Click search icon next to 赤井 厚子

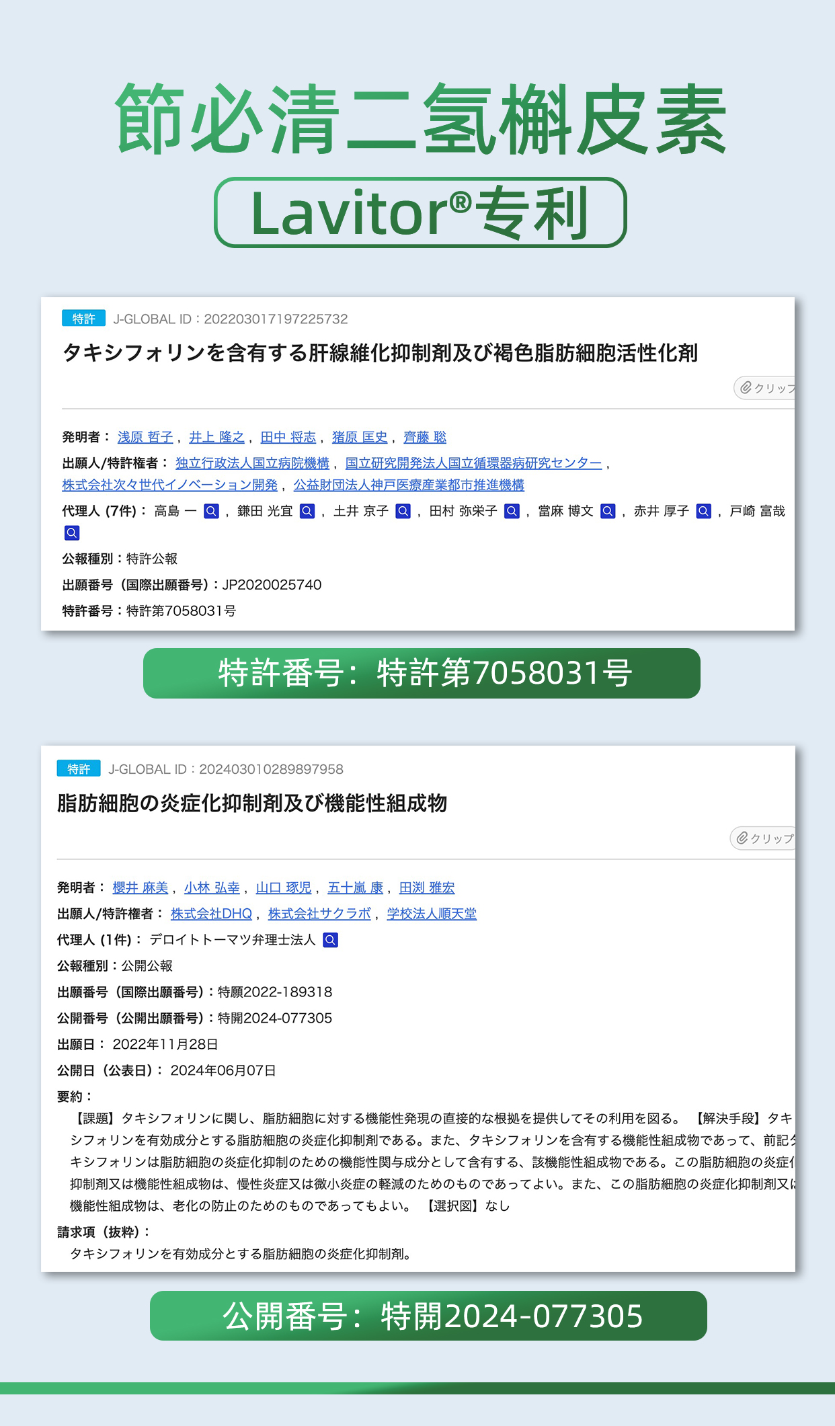(704, 511)
